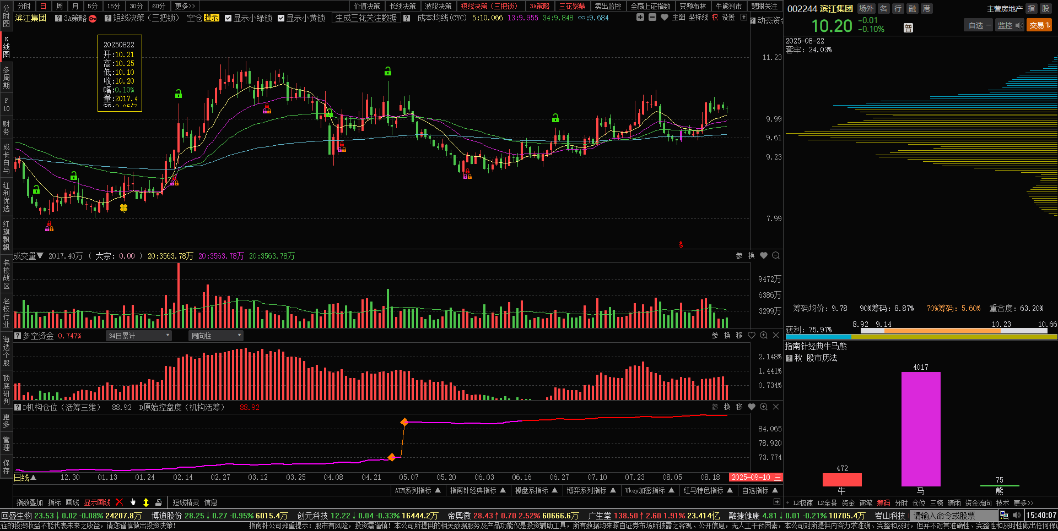1058x531 pixels.
Task: Click the red key icon next to 3A策略
Action: (x=93, y=19)
